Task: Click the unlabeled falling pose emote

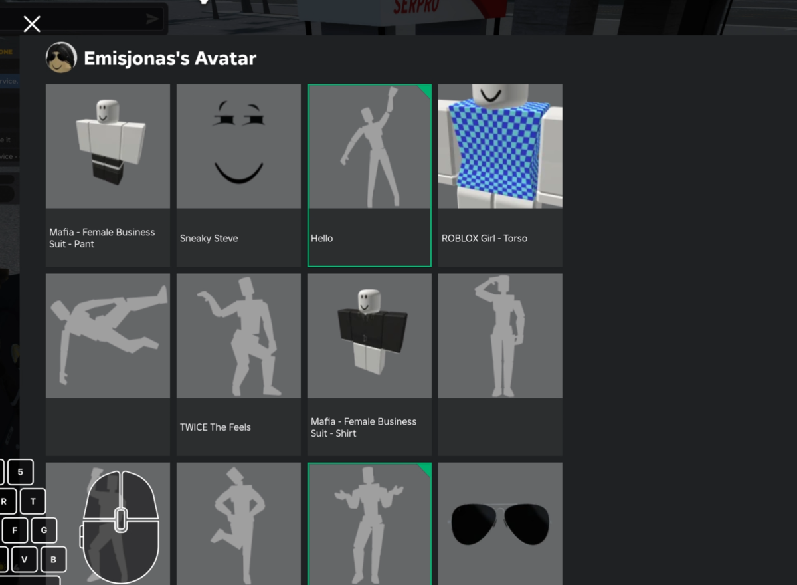Action: click(x=108, y=364)
